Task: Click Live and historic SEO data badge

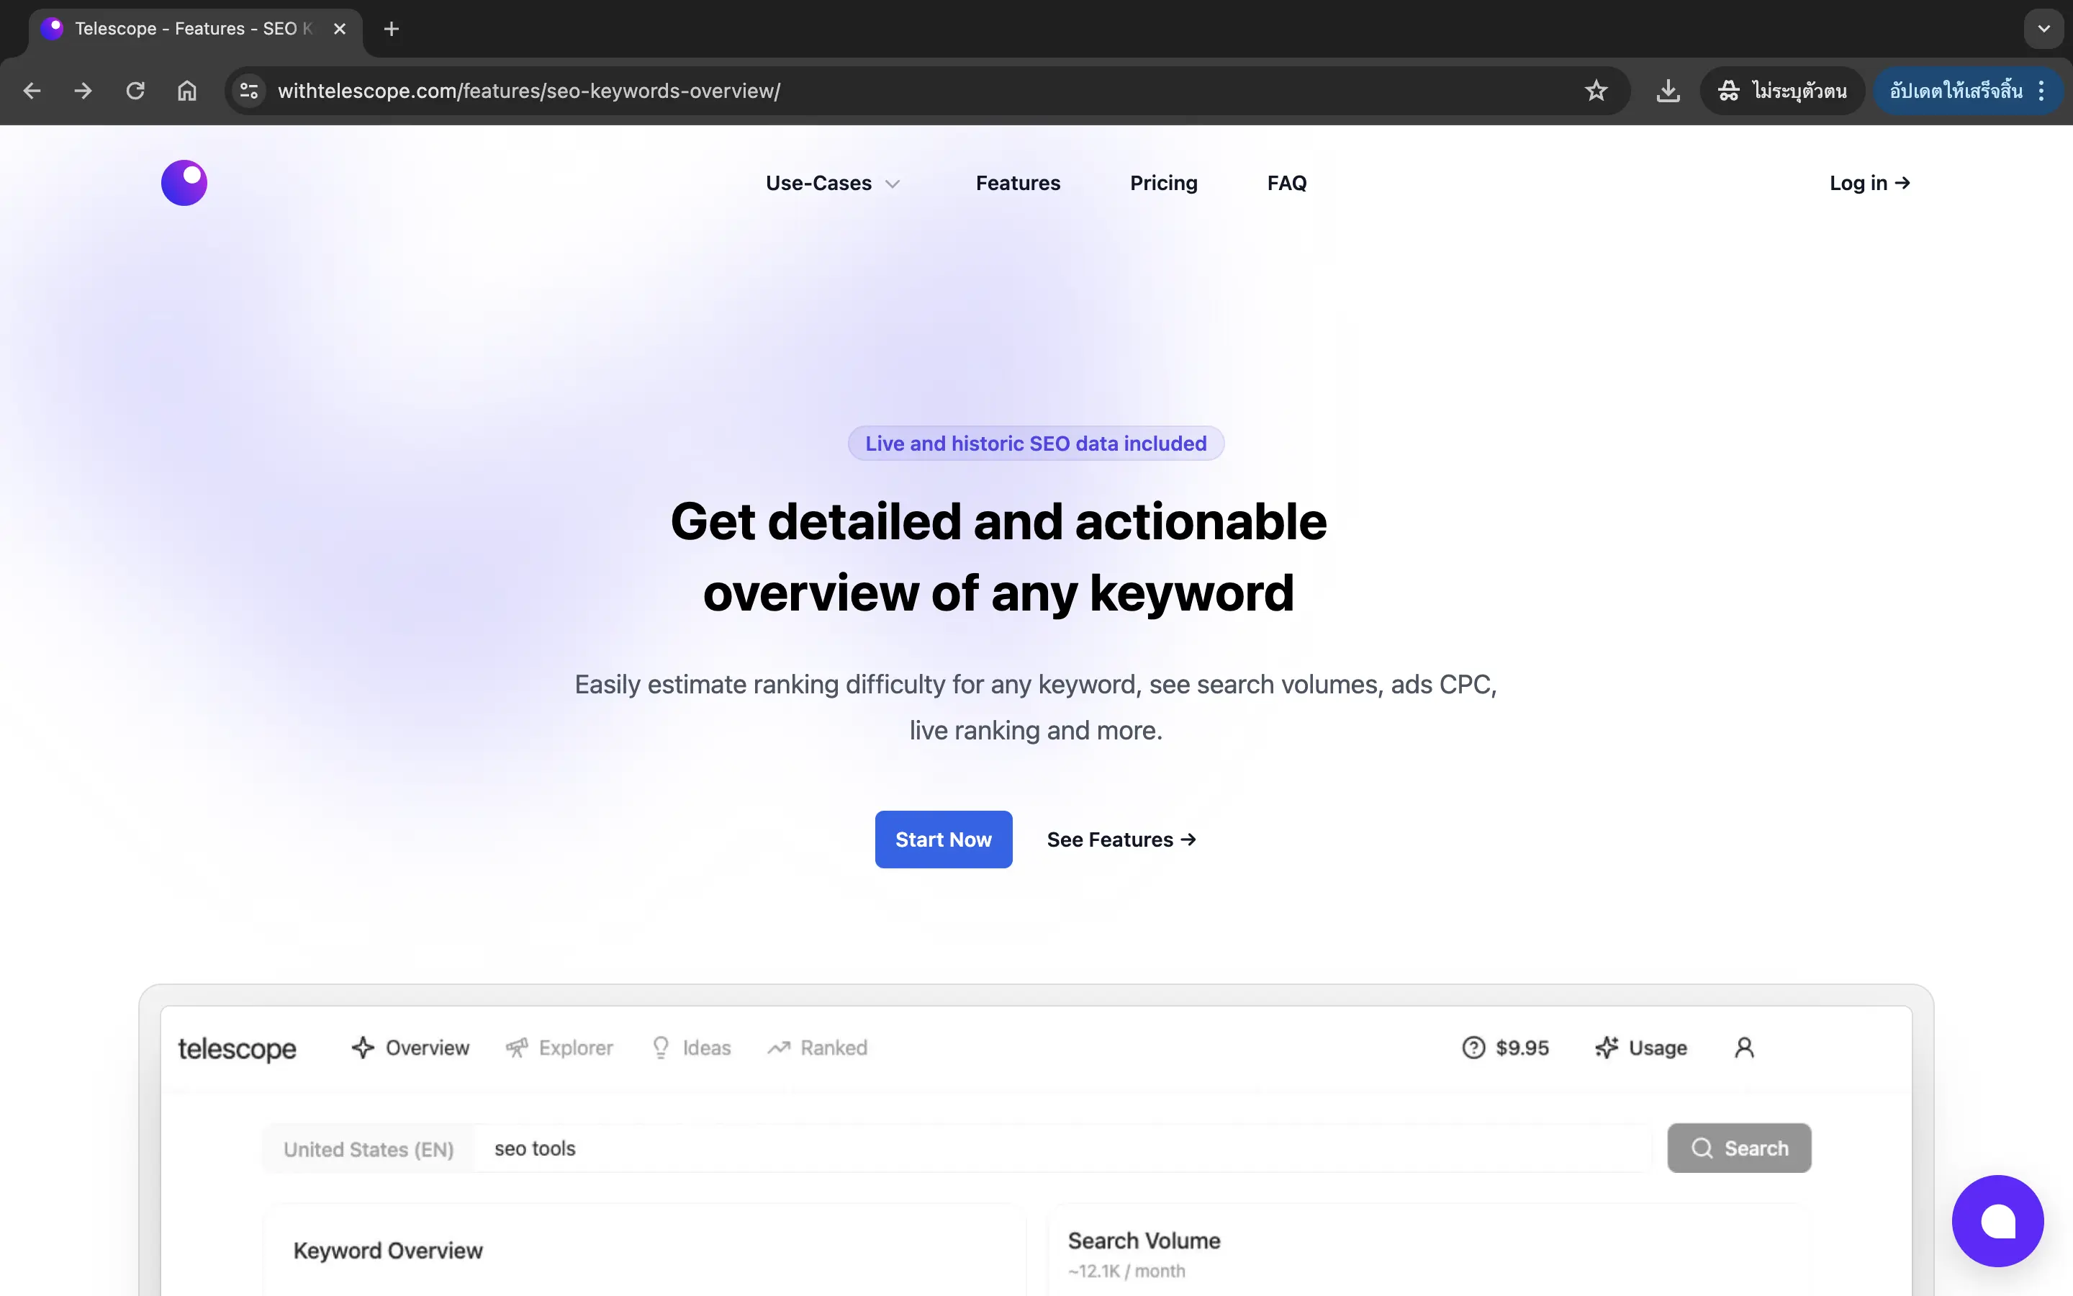Action: pyautogui.click(x=1036, y=443)
